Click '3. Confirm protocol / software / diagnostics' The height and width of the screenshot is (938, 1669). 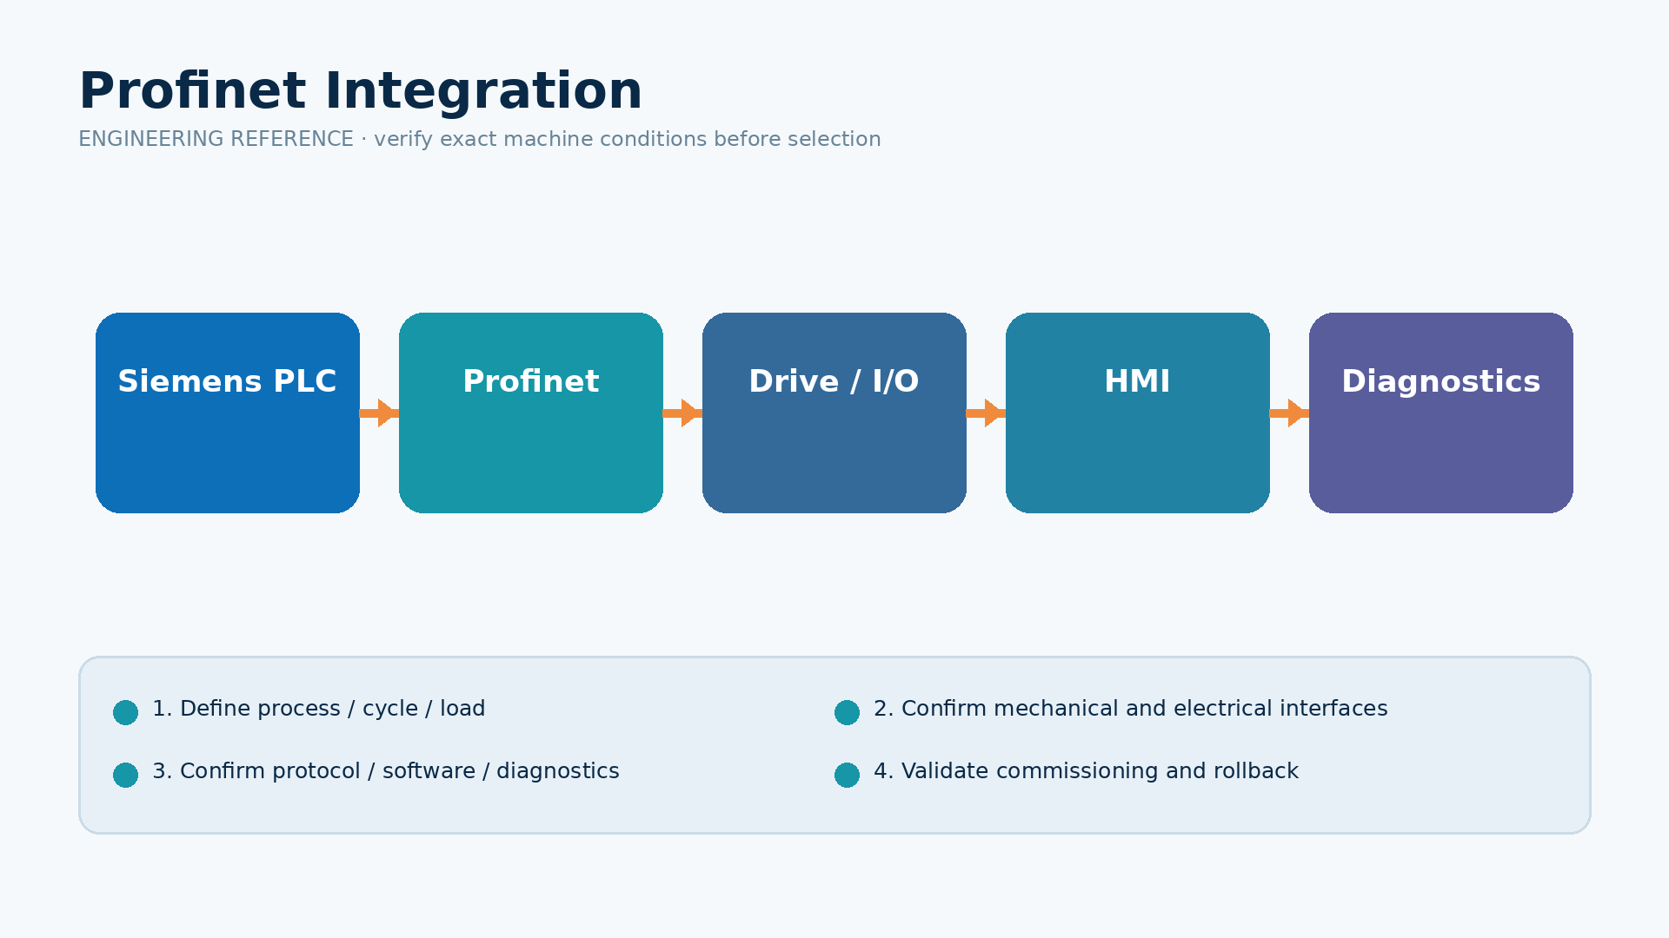(x=386, y=771)
